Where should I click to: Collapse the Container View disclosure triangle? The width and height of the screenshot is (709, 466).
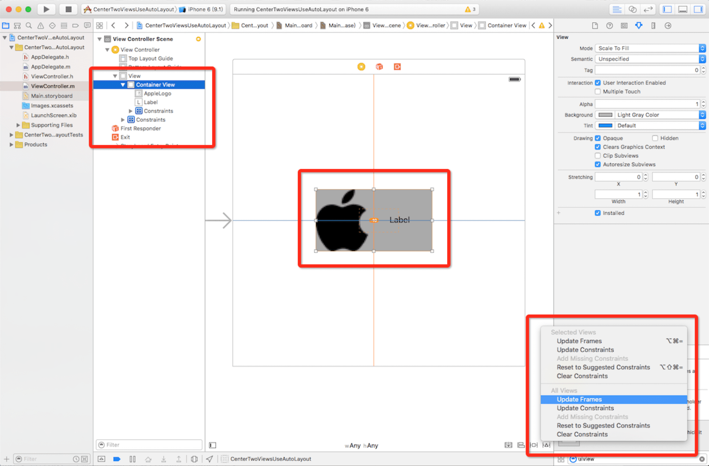[123, 85]
